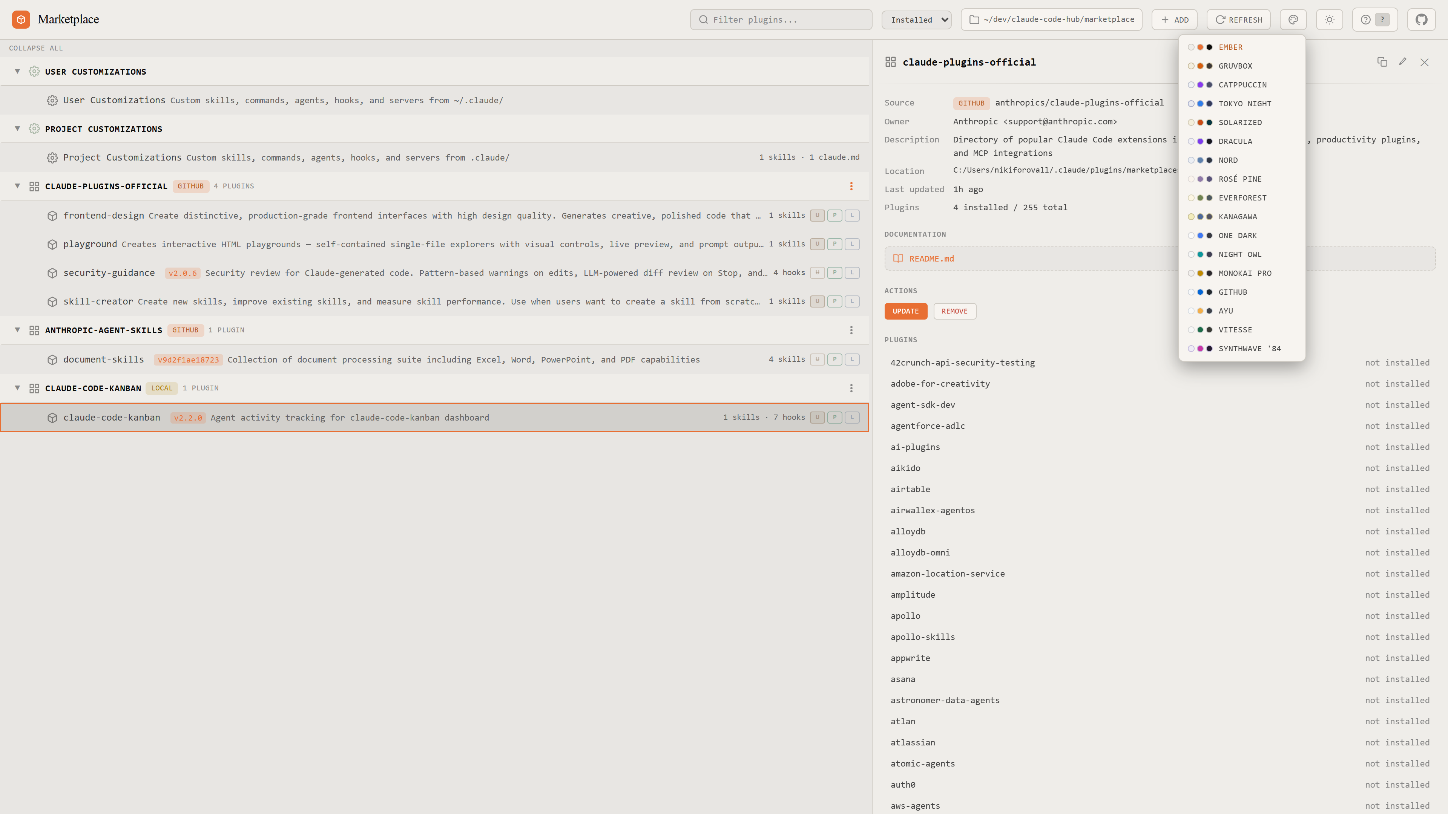Toggle U scope for playground
The width and height of the screenshot is (1448, 814).
(817, 244)
